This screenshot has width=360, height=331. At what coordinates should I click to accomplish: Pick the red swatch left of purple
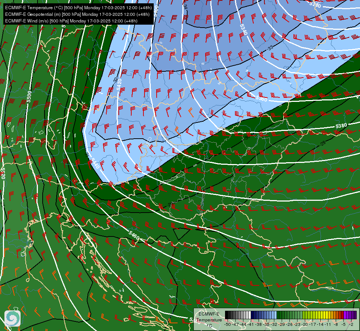tap(342, 315)
